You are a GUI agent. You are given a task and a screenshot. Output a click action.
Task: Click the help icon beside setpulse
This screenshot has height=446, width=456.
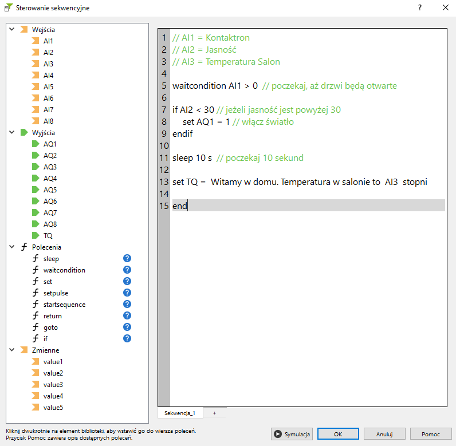[x=127, y=293]
